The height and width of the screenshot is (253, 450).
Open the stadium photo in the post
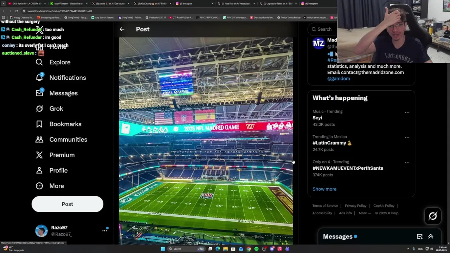coord(206,141)
